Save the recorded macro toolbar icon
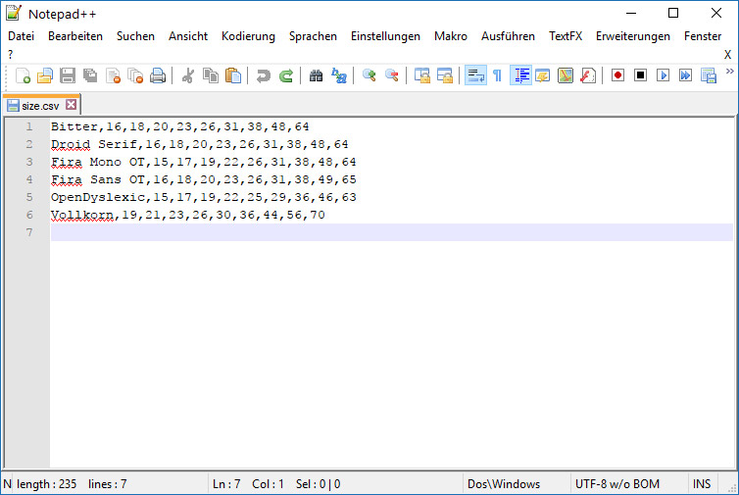 (x=709, y=75)
